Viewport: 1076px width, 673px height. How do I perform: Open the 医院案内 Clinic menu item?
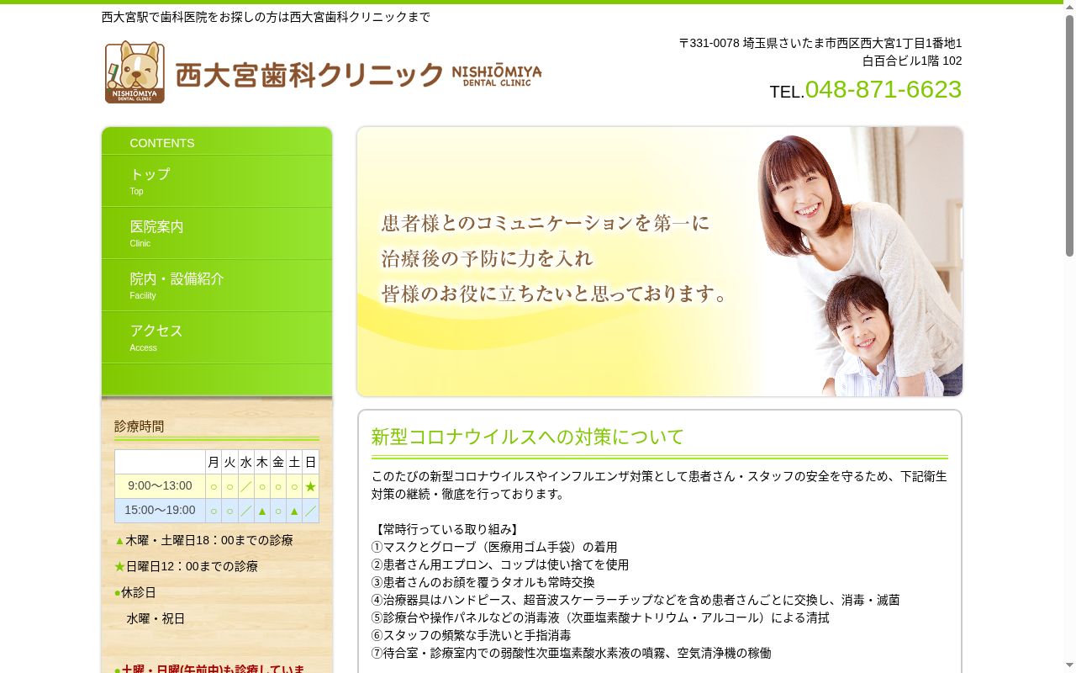(217, 234)
